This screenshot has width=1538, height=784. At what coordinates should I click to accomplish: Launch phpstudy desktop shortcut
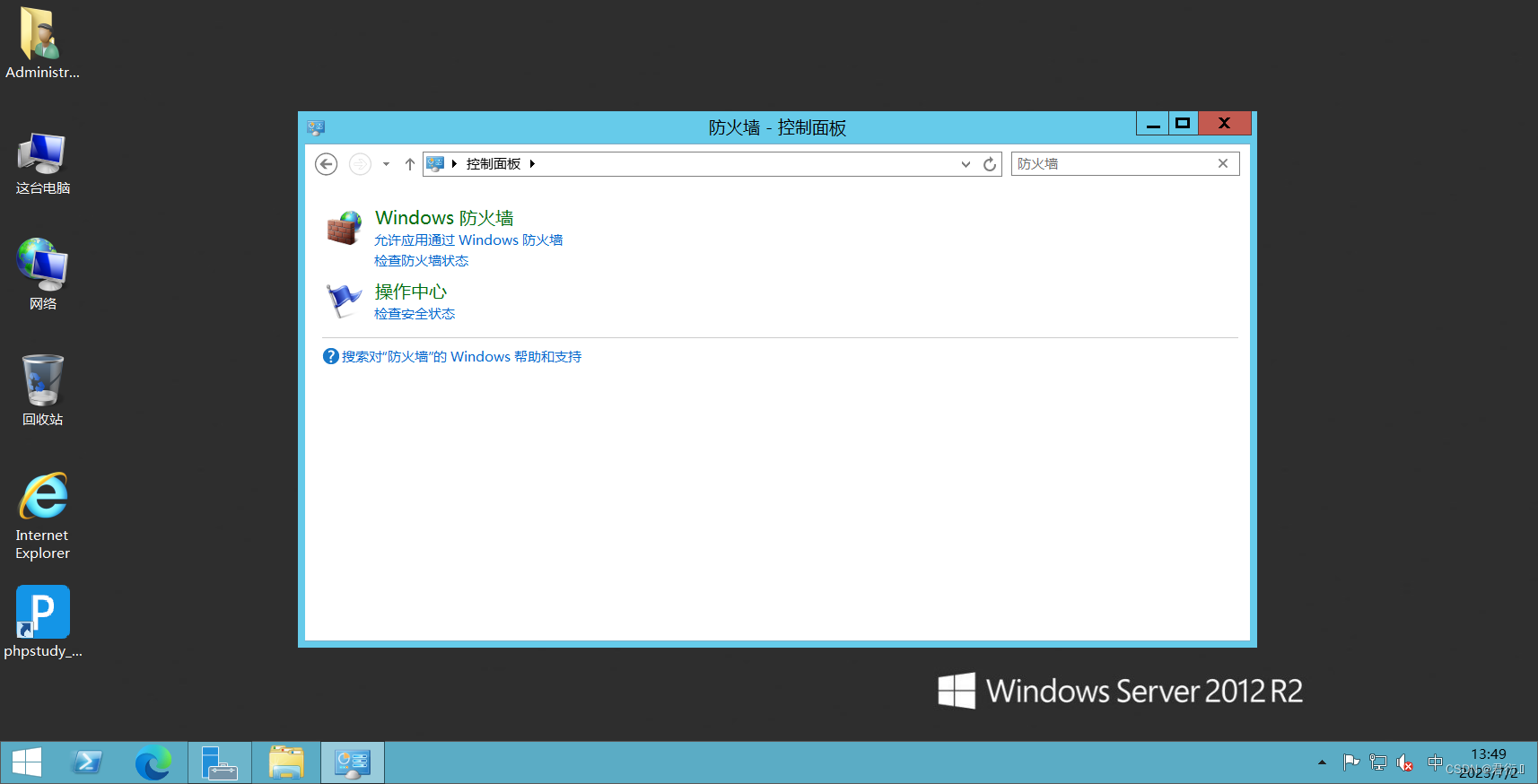pyautogui.click(x=42, y=622)
